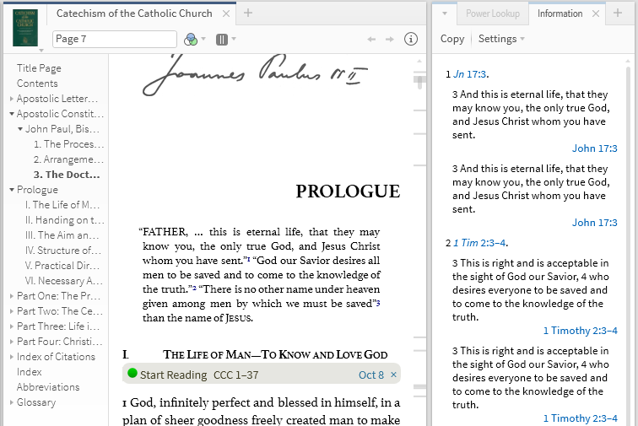
Task: Expand Part Two in contents
Action: point(12,311)
